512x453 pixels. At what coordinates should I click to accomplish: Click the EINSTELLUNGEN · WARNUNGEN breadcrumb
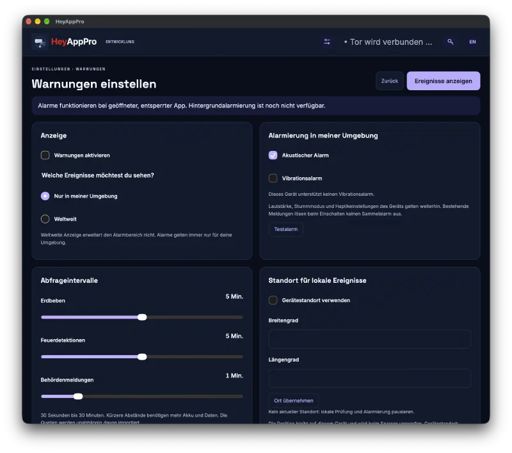coord(68,69)
